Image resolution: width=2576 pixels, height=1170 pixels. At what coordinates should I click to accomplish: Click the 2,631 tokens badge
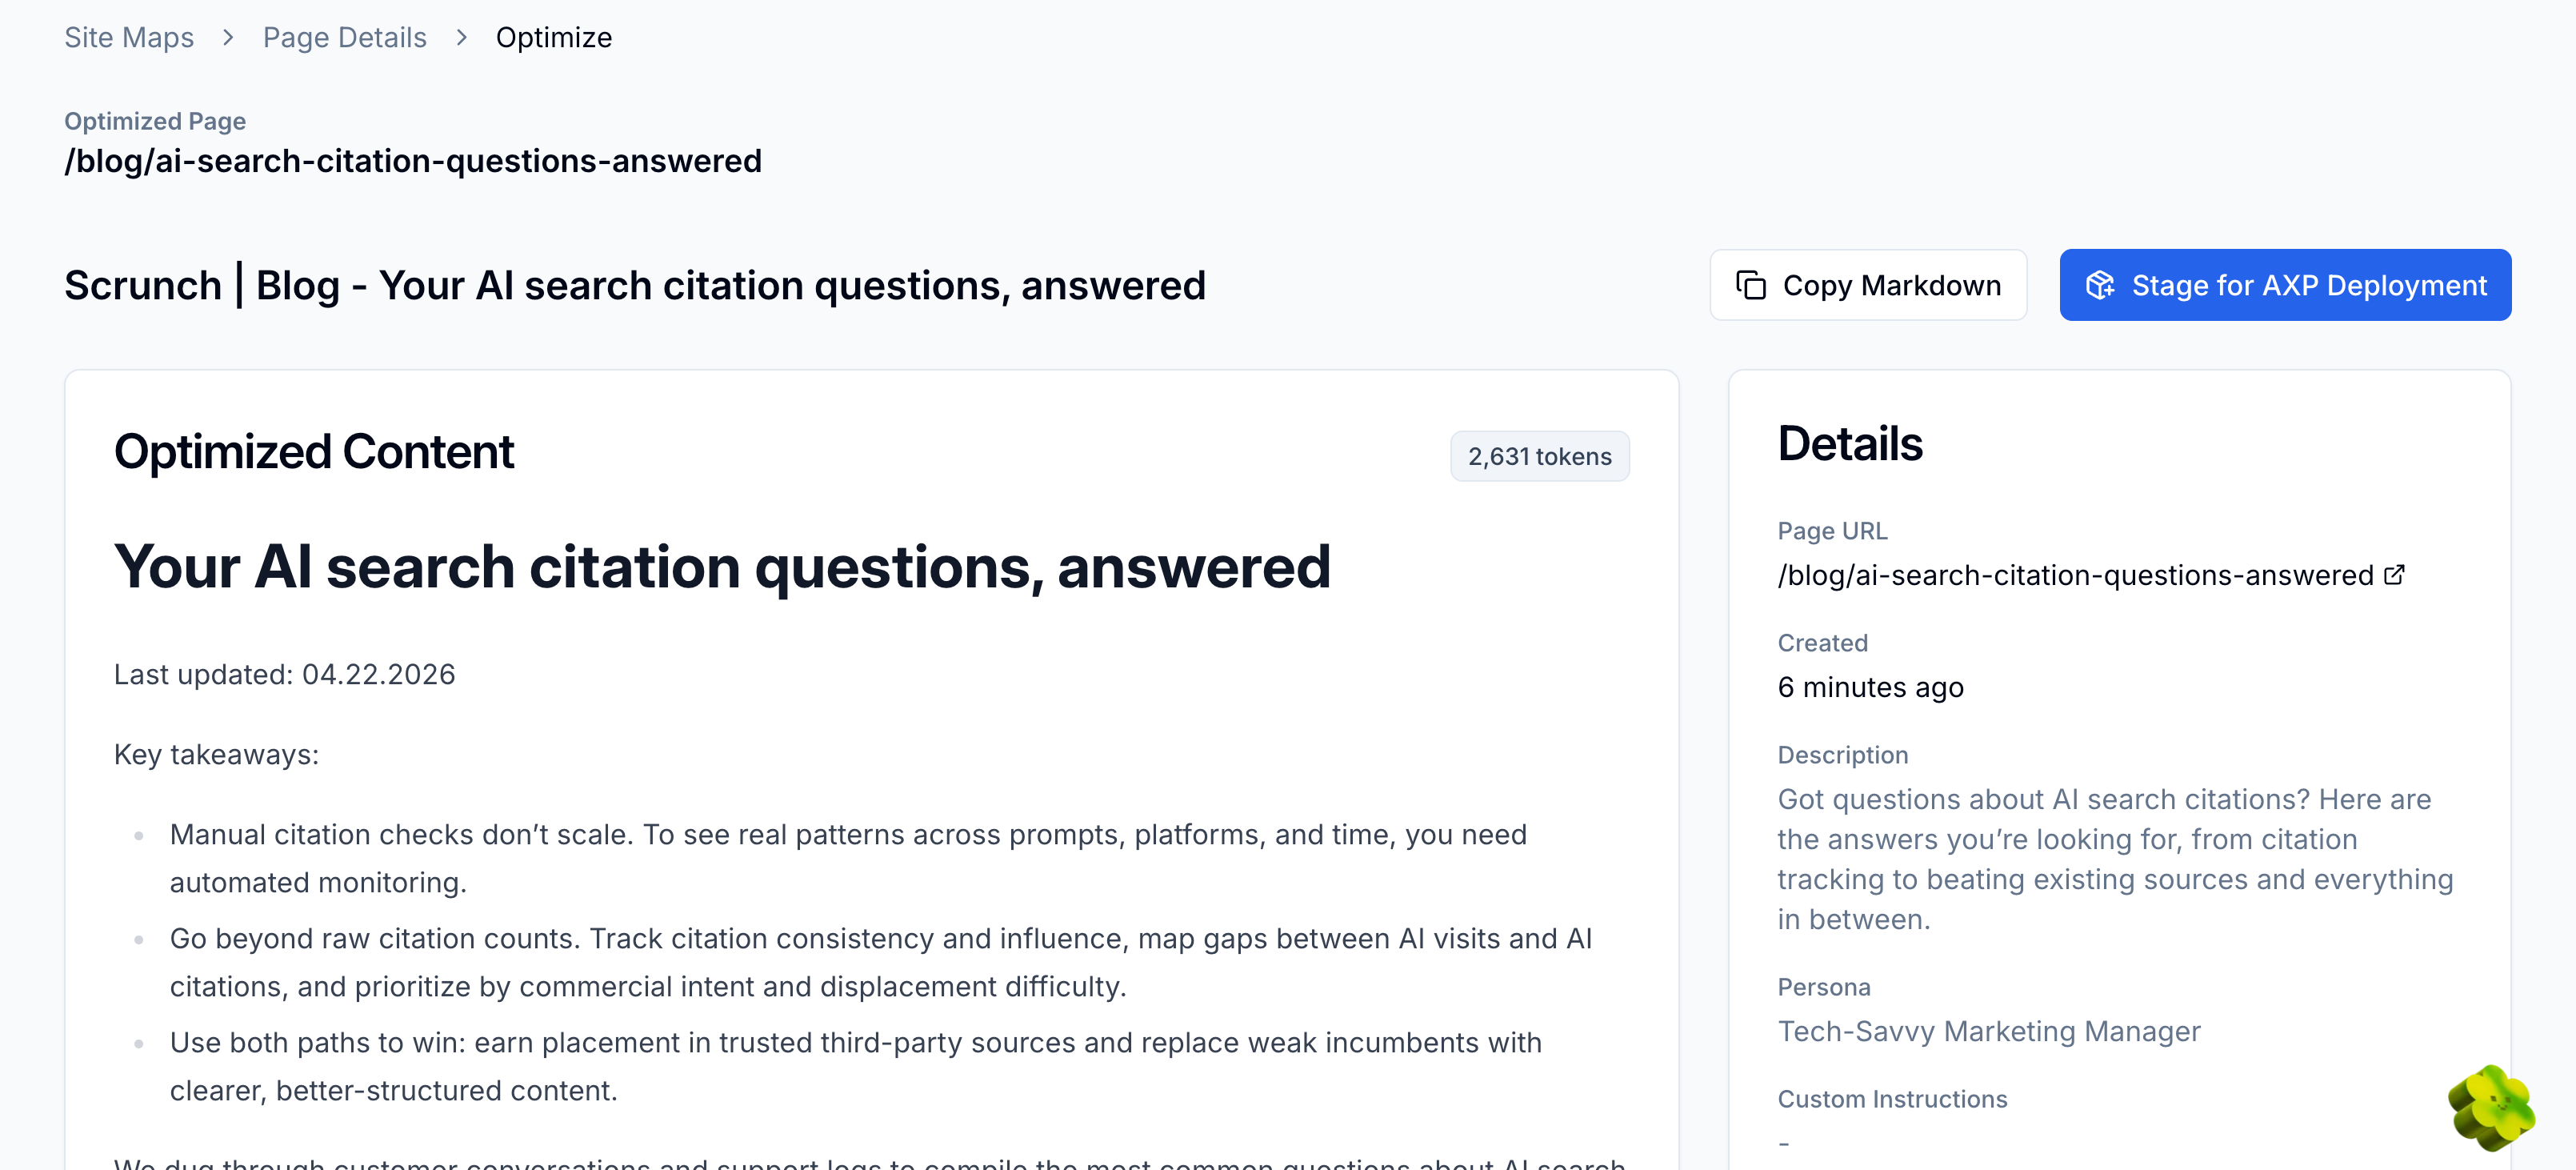[1540, 456]
